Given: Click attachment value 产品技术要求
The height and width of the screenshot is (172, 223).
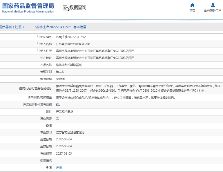Looking at the screenshot, I should pos(64,112).
